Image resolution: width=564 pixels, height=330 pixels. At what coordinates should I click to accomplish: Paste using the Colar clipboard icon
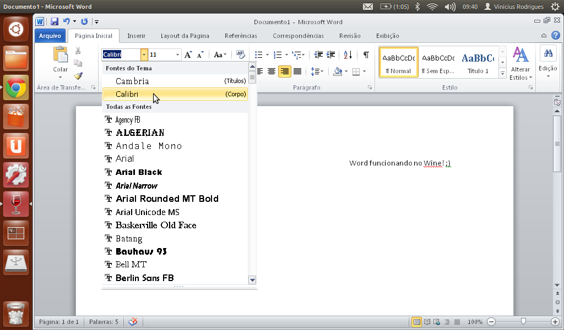coord(61,55)
